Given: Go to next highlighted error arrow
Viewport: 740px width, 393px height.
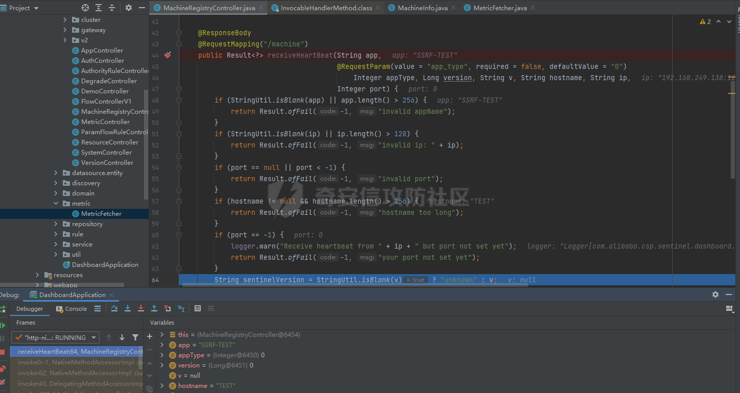Looking at the screenshot, I should (x=729, y=21).
